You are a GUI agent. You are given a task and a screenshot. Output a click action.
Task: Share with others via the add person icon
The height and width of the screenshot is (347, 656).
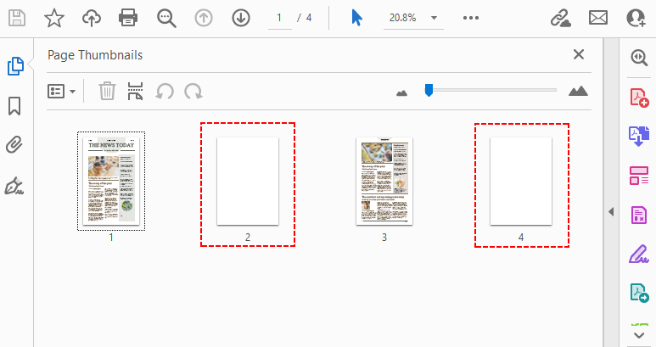click(636, 18)
